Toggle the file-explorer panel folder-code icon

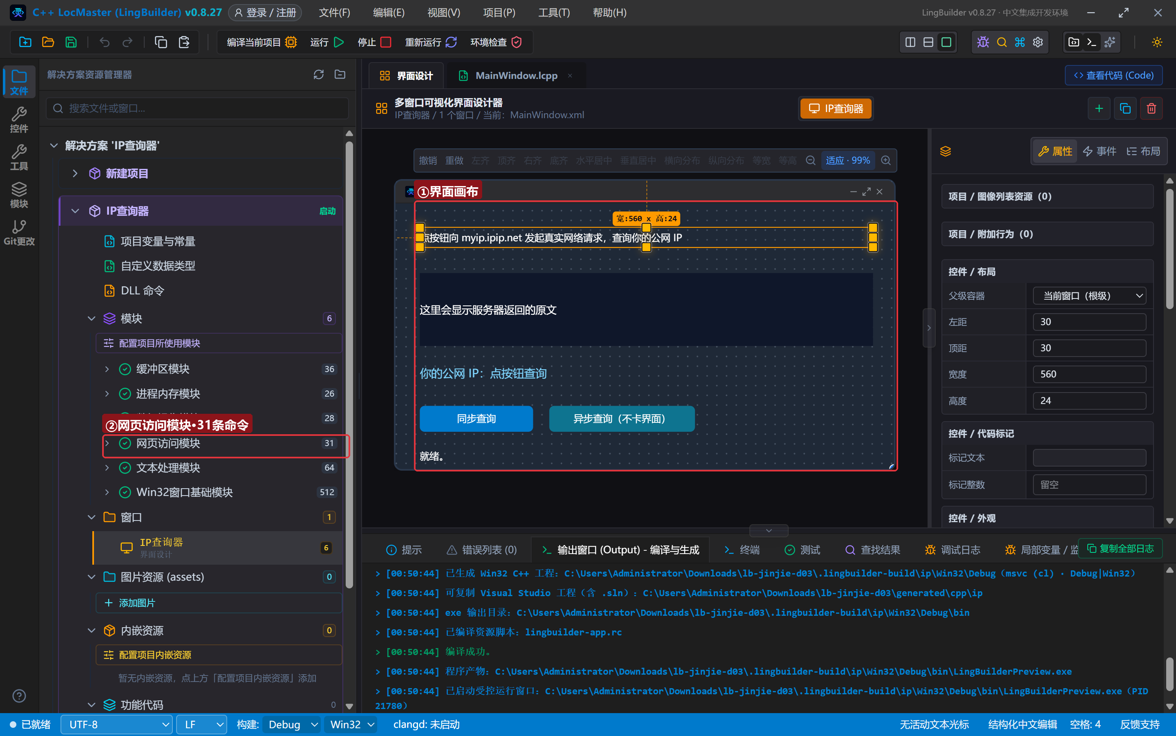[1074, 43]
